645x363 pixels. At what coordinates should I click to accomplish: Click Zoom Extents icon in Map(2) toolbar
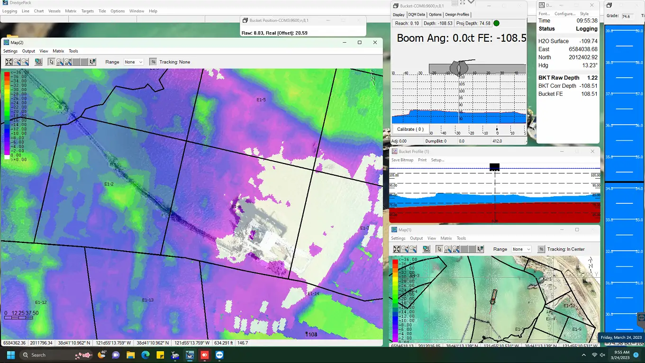click(x=9, y=62)
